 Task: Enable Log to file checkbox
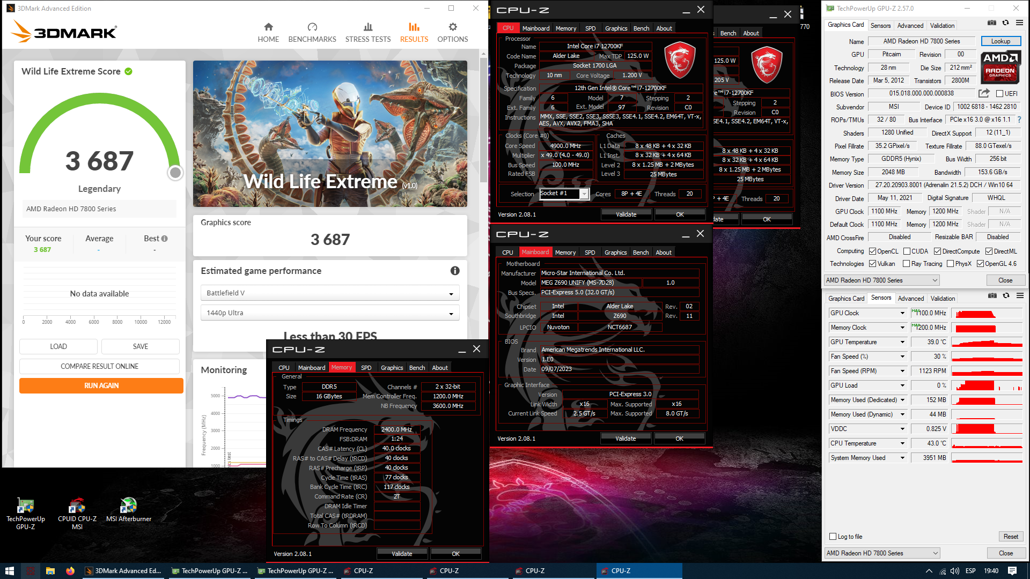[x=833, y=537]
